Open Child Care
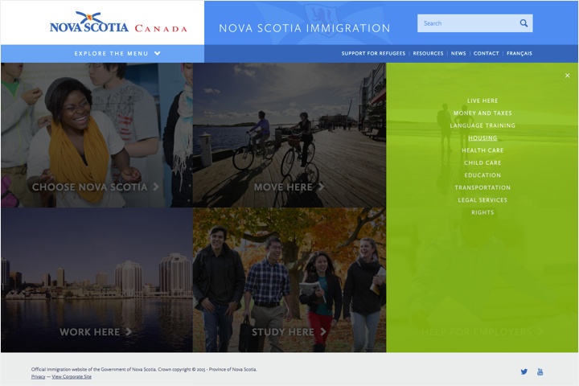Screen dimensions: 579x386 (482, 163)
